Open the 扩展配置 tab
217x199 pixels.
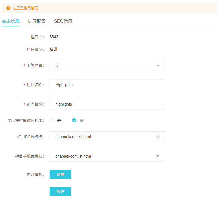coord(37,21)
